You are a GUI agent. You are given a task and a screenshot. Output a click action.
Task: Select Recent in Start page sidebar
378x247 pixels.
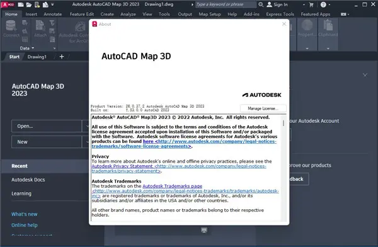(x=45, y=166)
